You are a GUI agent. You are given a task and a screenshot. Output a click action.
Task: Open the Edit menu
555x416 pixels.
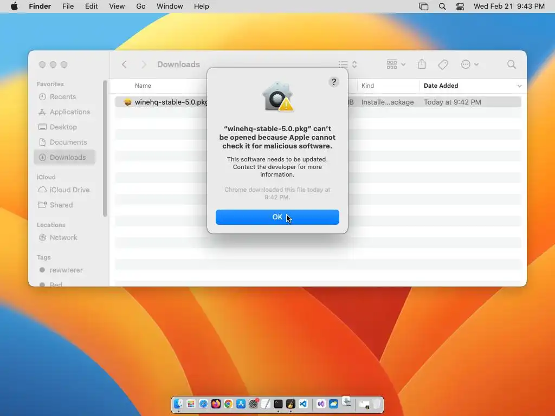tap(91, 6)
